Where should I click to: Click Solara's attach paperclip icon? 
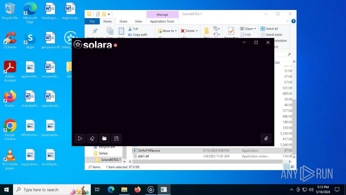[x=266, y=138]
